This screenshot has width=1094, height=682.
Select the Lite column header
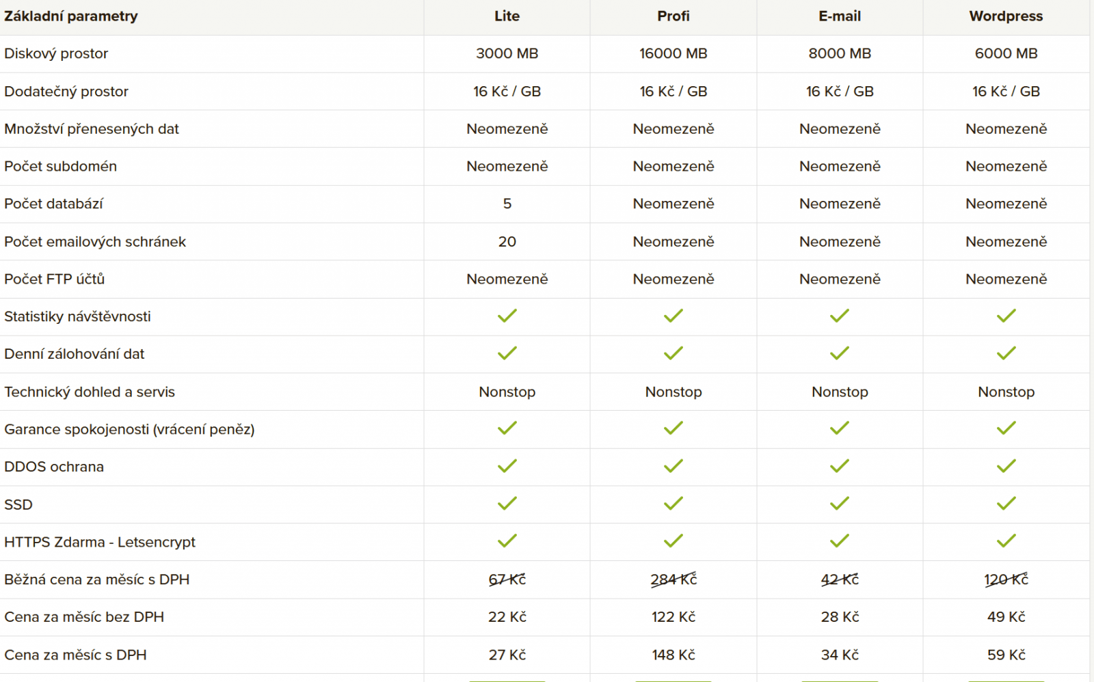click(507, 16)
